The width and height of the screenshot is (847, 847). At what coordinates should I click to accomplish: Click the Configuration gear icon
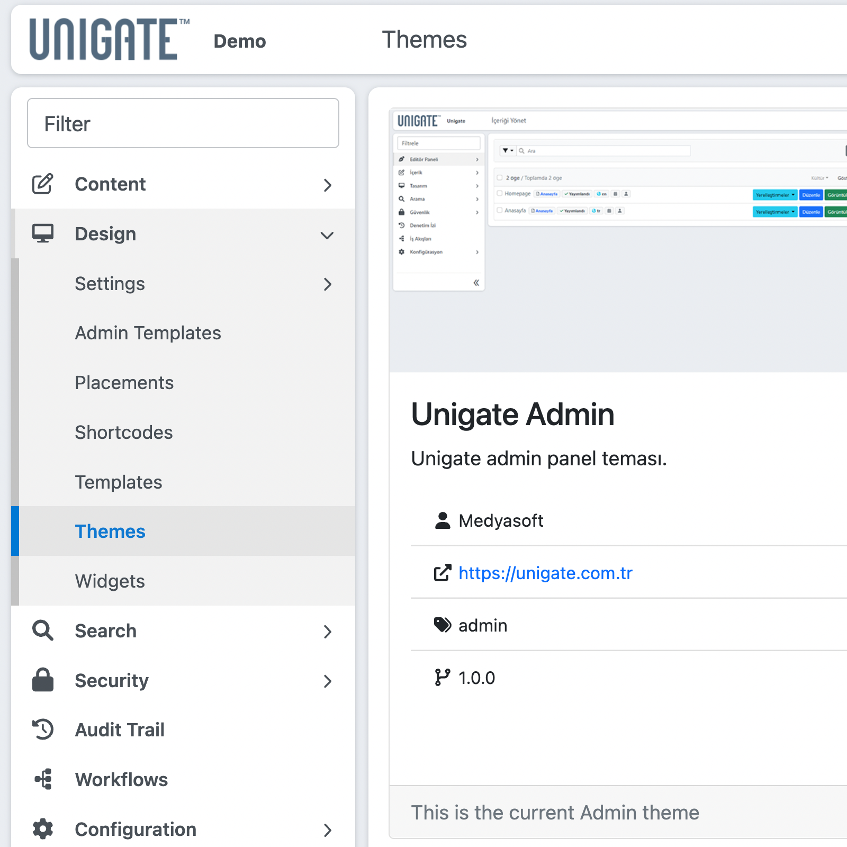[x=43, y=829]
